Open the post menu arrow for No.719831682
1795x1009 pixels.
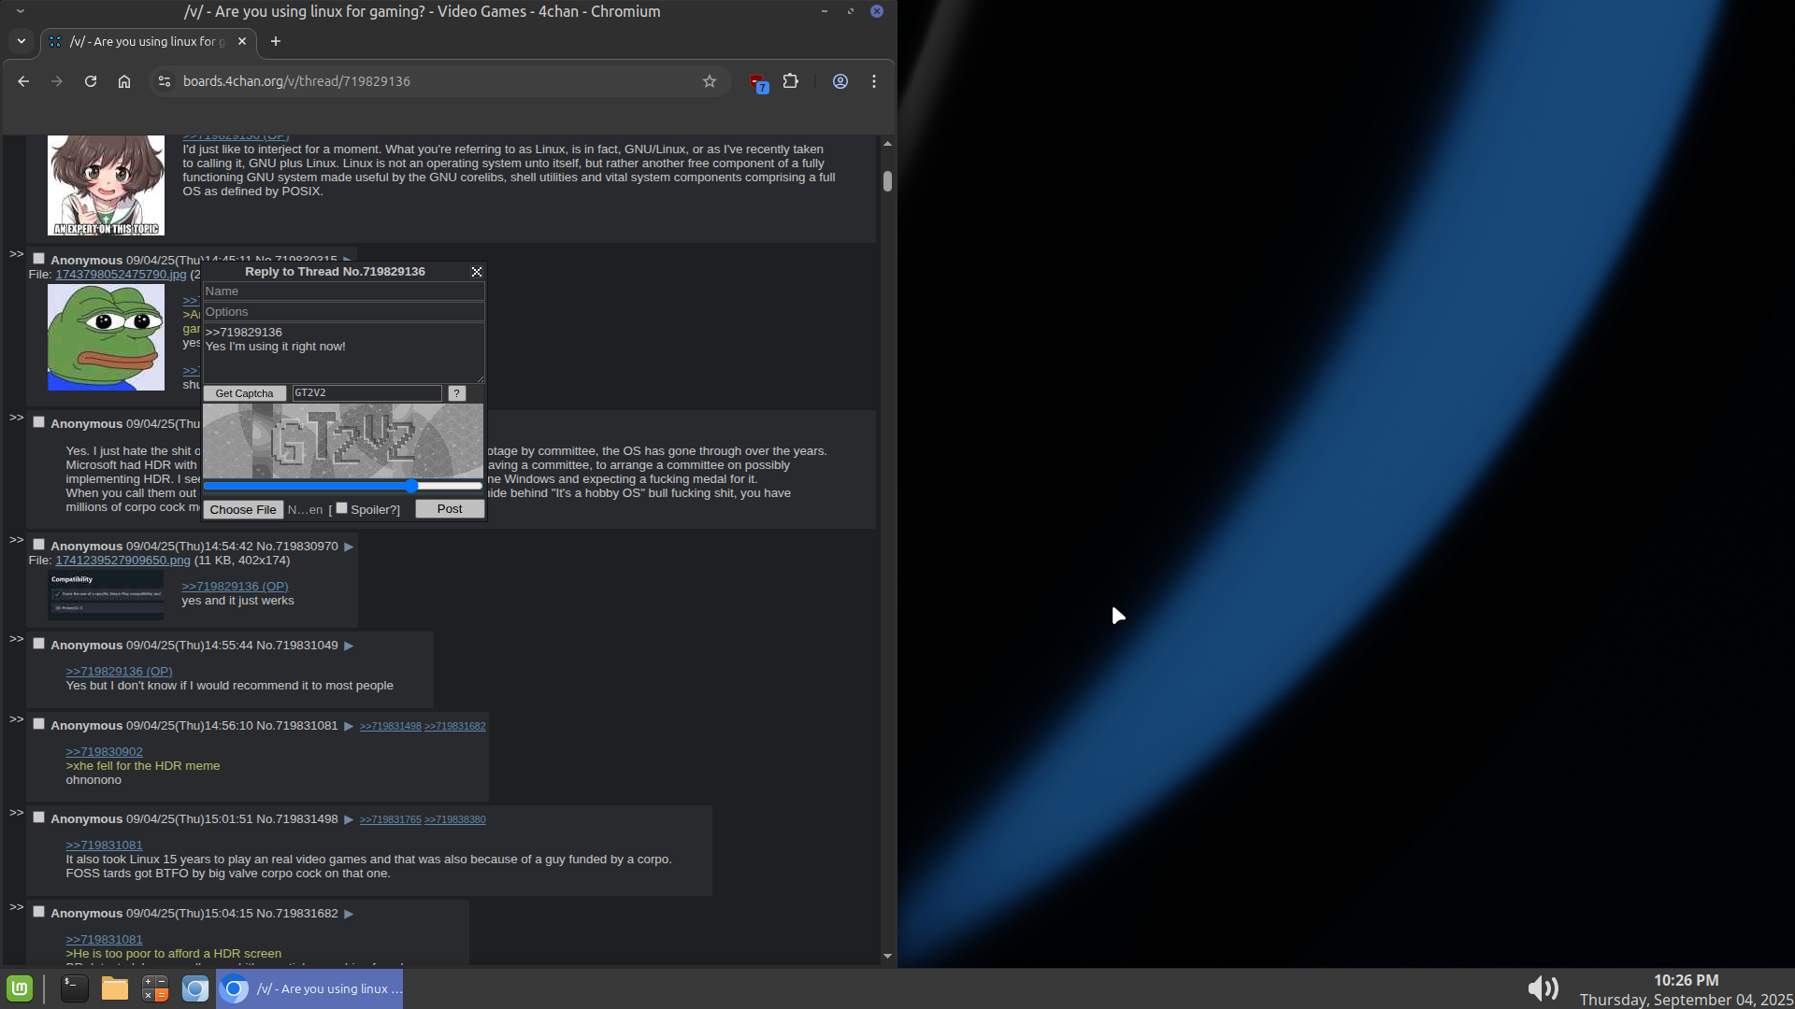point(349,914)
